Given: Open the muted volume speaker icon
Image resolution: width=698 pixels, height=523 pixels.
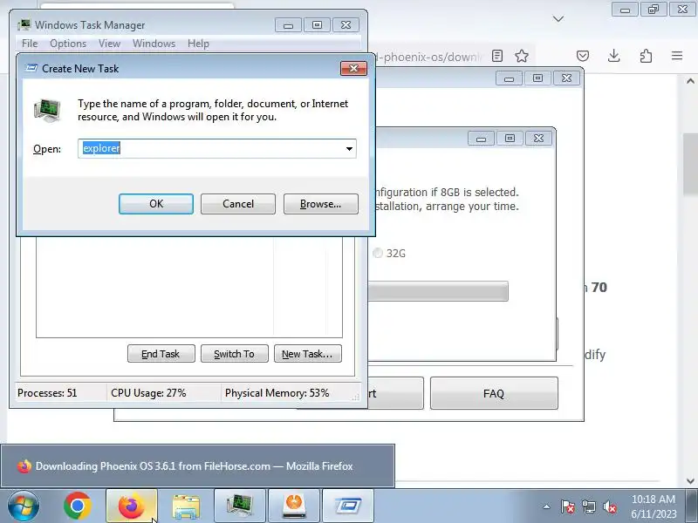Looking at the screenshot, I should coord(609,506).
